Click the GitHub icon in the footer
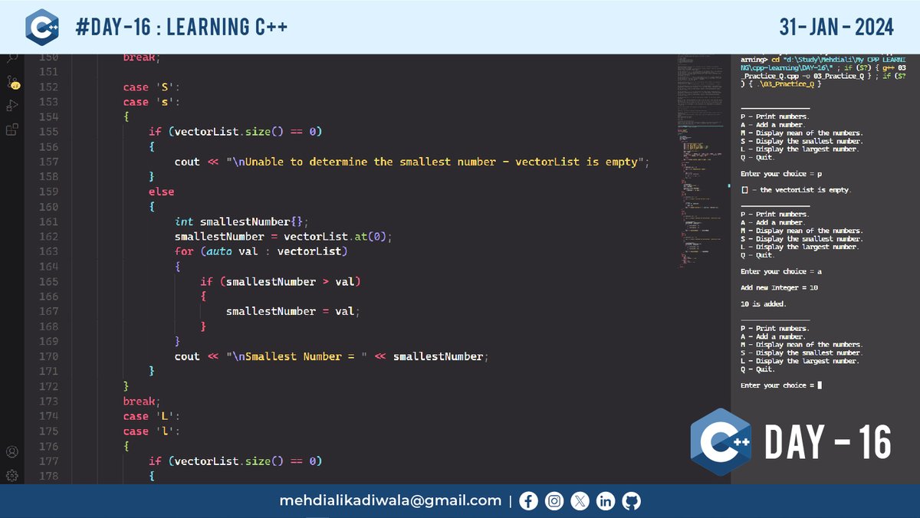The image size is (920, 518). 631,500
